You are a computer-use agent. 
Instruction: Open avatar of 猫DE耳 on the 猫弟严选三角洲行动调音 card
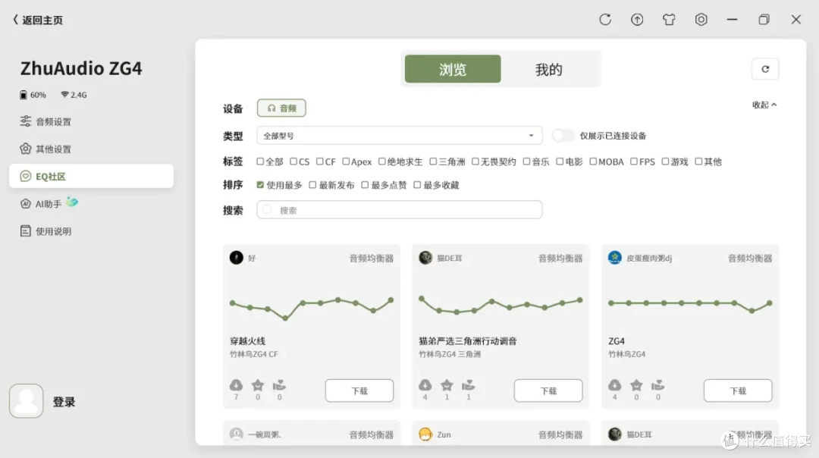[x=425, y=258]
